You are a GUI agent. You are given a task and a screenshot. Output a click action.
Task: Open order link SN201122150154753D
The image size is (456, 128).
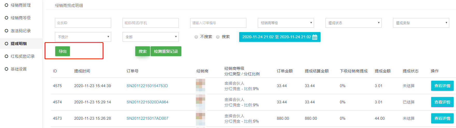tap(147, 86)
